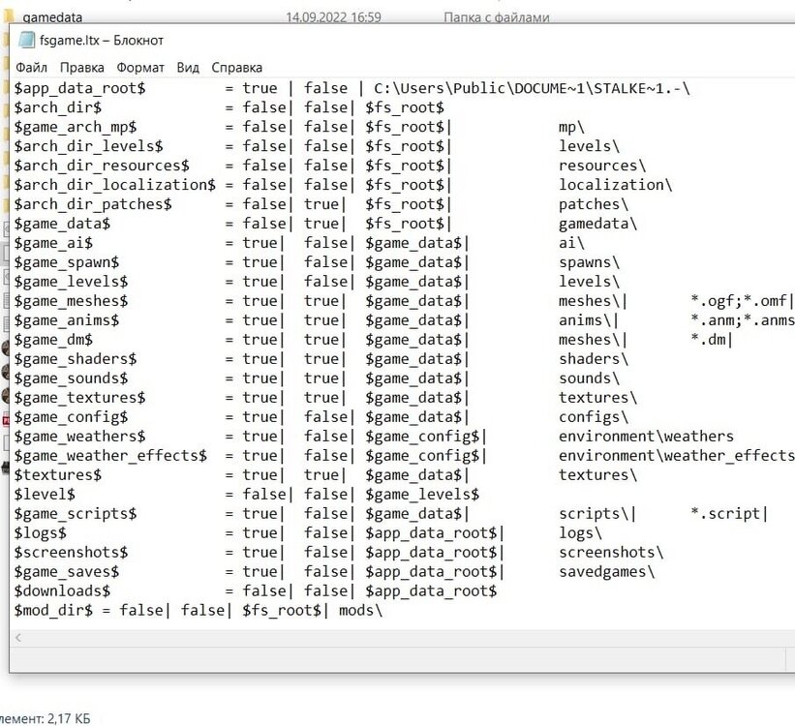
Task: Click the $screenshots$ entry
Action: [x=71, y=552]
